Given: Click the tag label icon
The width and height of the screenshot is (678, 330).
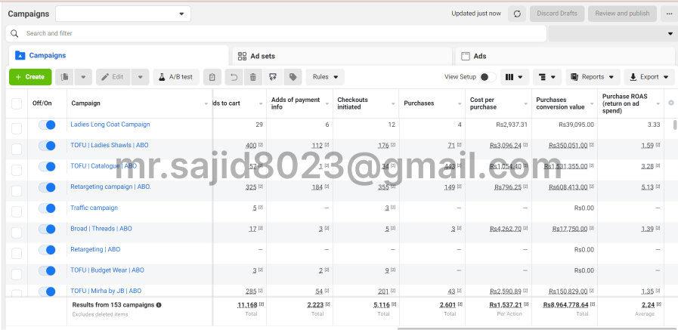Looking at the screenshot, I should click(x=293, y=77).
